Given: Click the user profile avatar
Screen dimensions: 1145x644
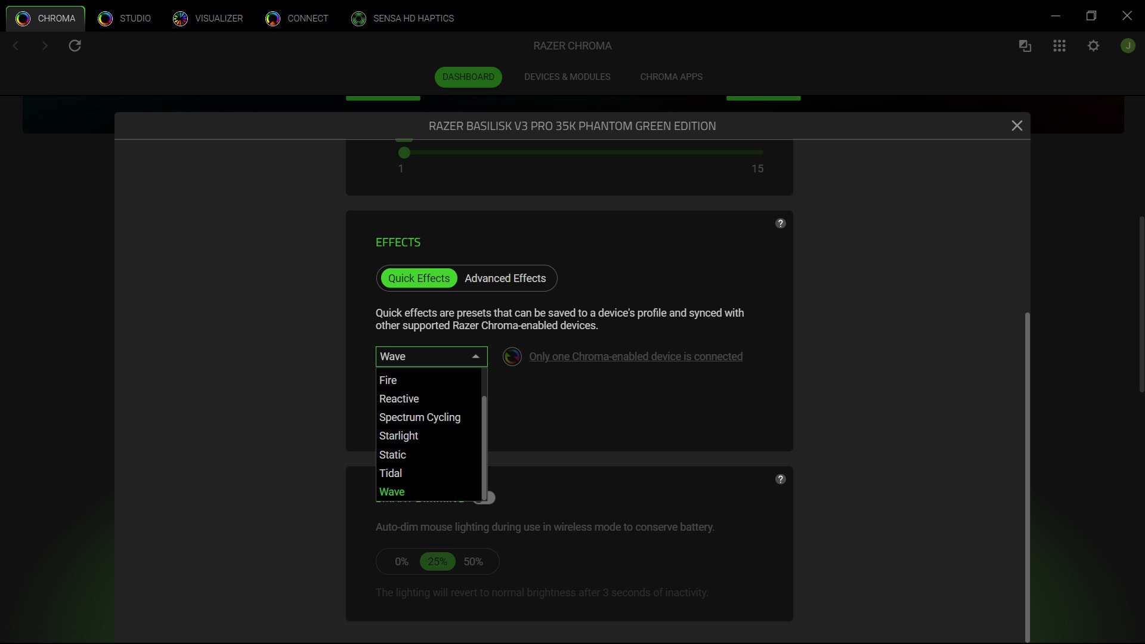Looking at the screenshot, I should pyautogui.click(x=1128, y=45).
